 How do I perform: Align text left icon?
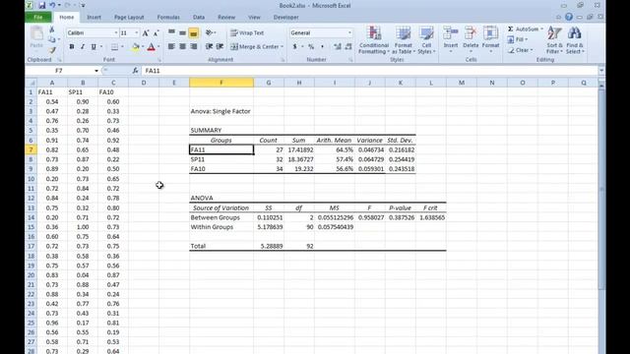click(171, 46)
